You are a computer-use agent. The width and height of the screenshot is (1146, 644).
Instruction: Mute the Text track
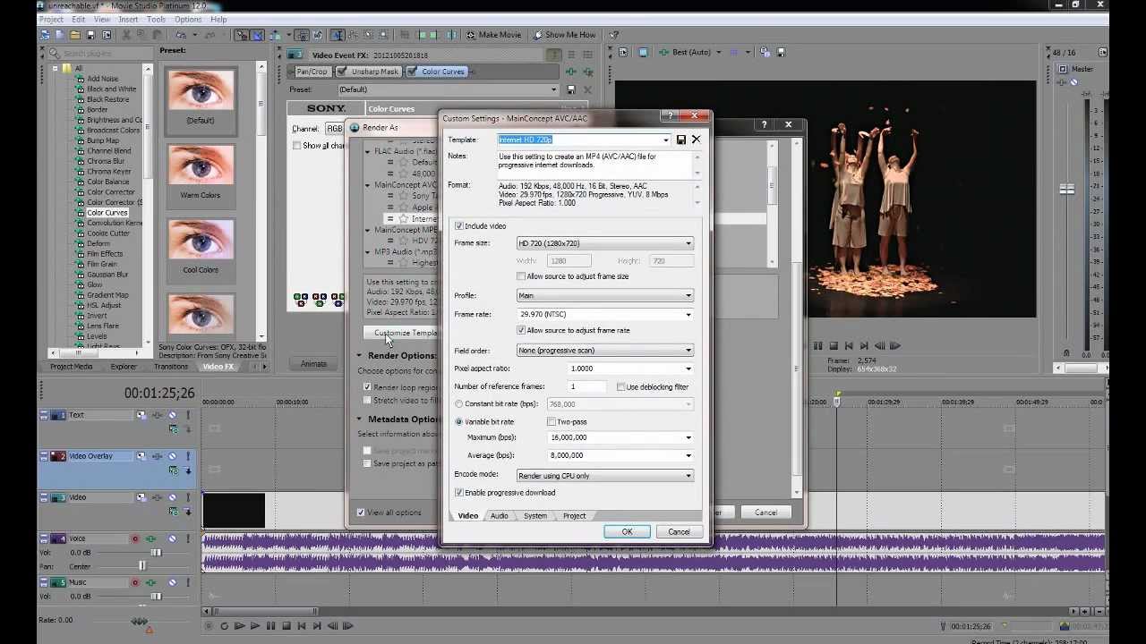tap(172, 415)
